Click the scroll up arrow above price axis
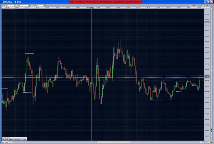The height and width of the screenshot is (144, 214). coord(212,8)
